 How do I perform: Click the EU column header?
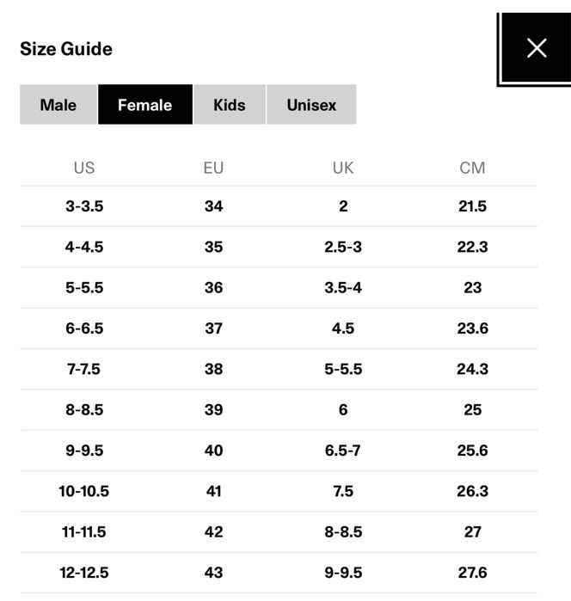pos(213,168)
